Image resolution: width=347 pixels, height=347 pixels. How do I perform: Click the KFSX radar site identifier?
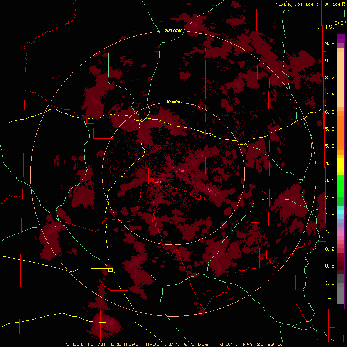point(225,344)
